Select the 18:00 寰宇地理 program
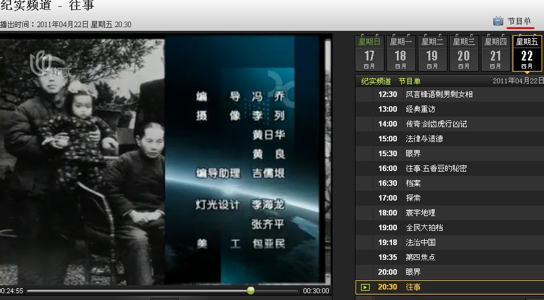 pyautogui.click(x=420, y=213)
